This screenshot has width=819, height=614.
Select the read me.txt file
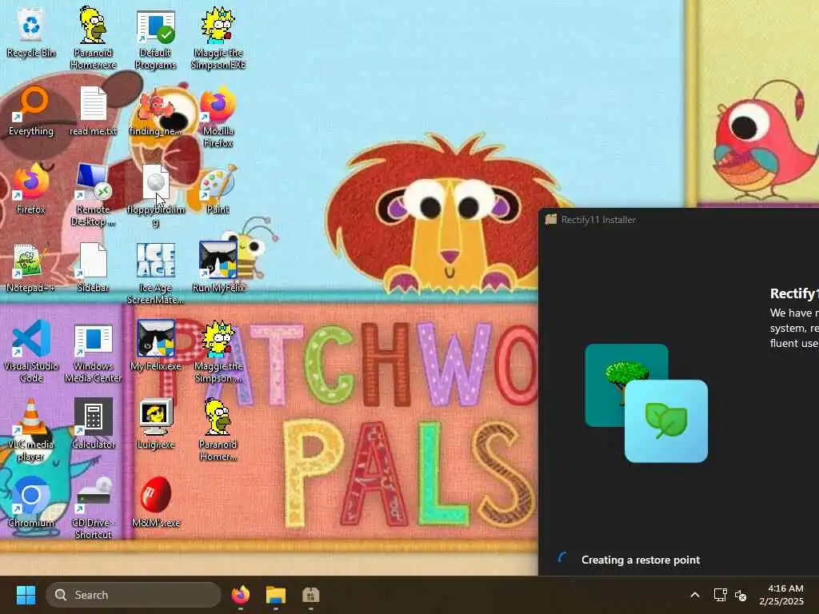[x=93, y=110]
